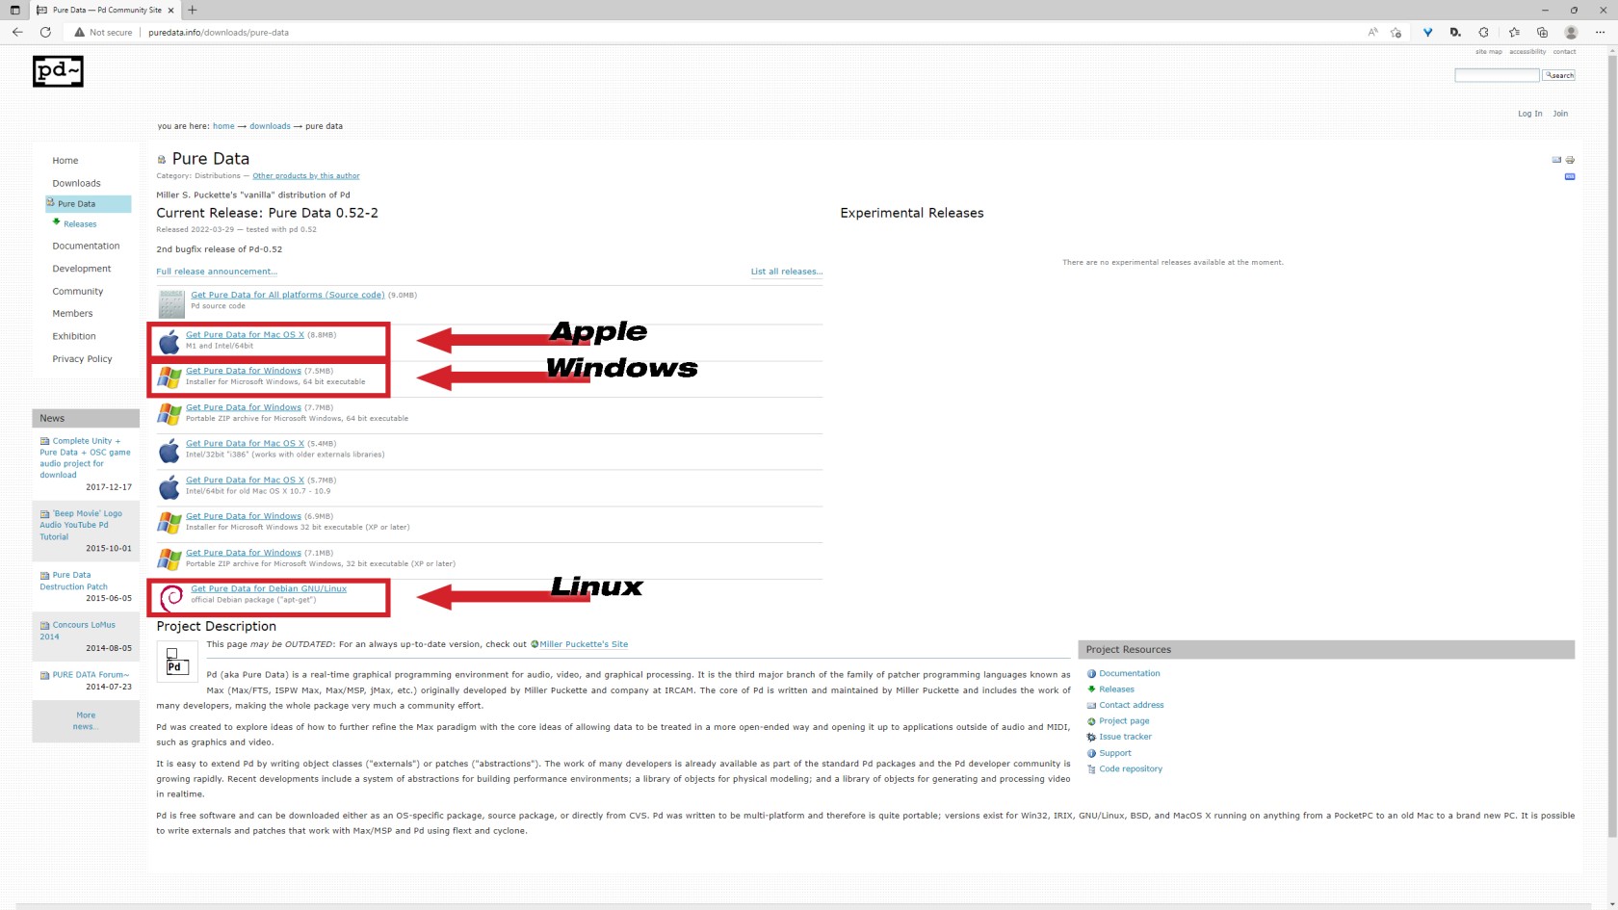The width and height of the screenshot is (1618, 910).
Task: Click the source code package icon
Action: [171, 304]
